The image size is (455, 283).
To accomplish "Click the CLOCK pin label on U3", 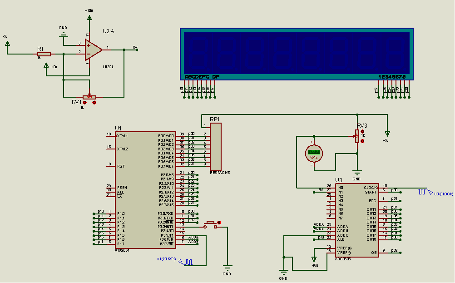I will 370,188.
